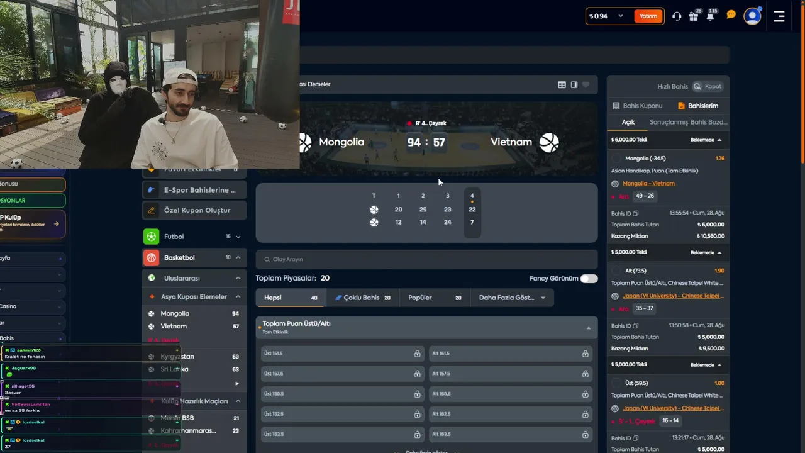
Task: Open live support headset icon
Action: coord(677,16)
